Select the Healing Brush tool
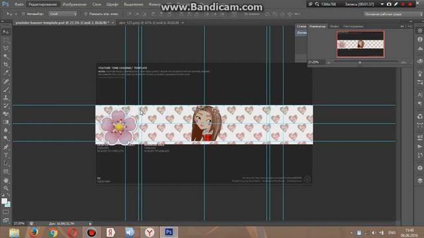The image size is (424, 238). 6,81
